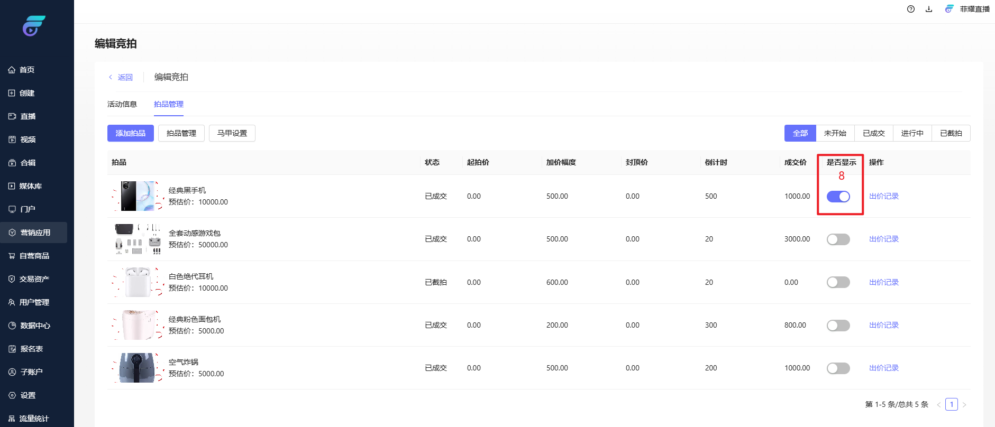This screenshot has width=995, height=427.
Task: Go to next page arrow in pagination
Action: [964, 405]
